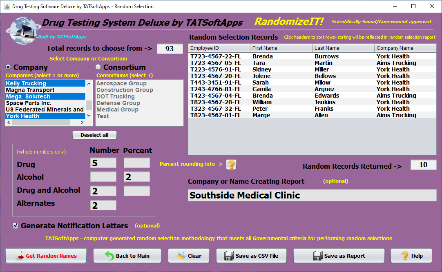442x272 pixels.
Task: Click the Drug Number input field
Action: [x=103, y=163]
